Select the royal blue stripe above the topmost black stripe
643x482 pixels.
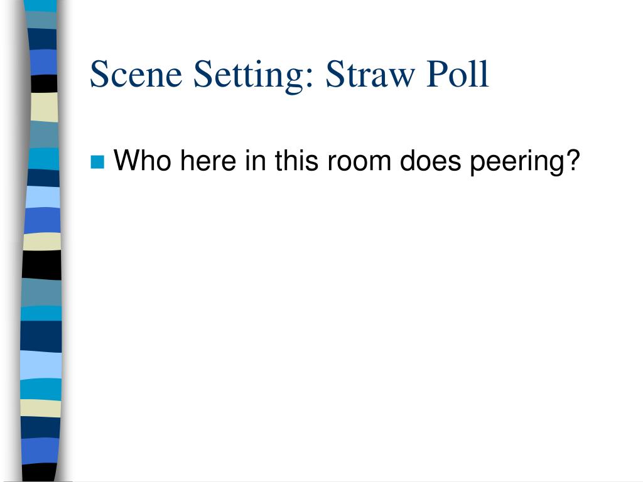(43, 62)
